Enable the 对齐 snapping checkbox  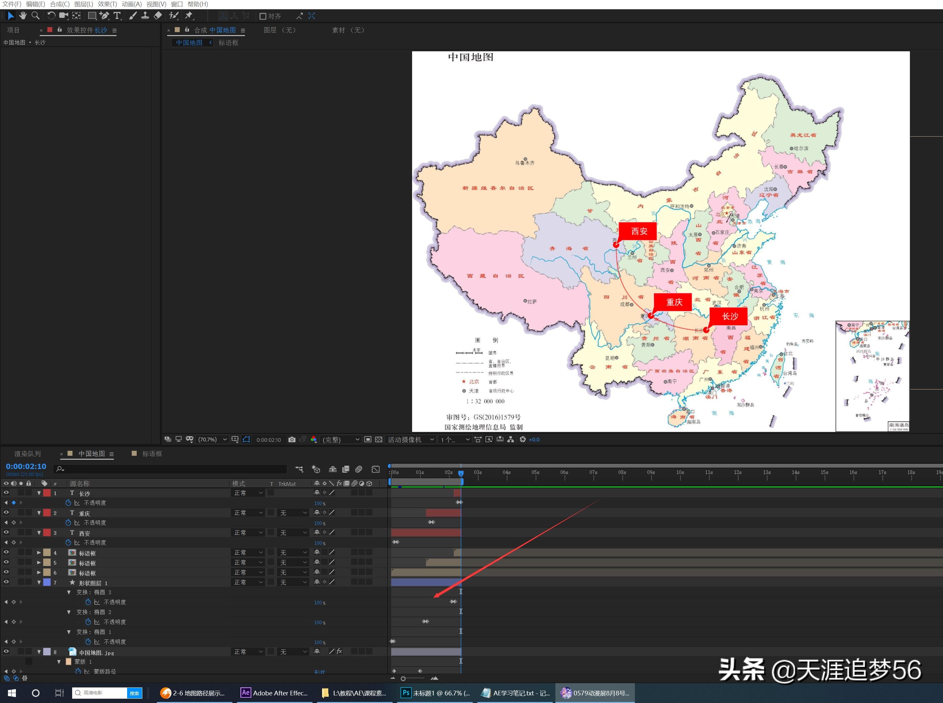262,16
